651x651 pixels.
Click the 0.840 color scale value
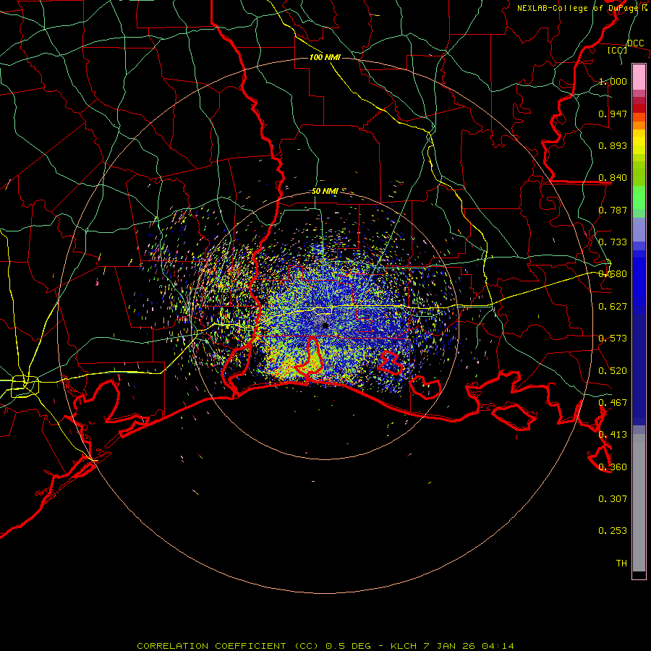pos(613,178)
